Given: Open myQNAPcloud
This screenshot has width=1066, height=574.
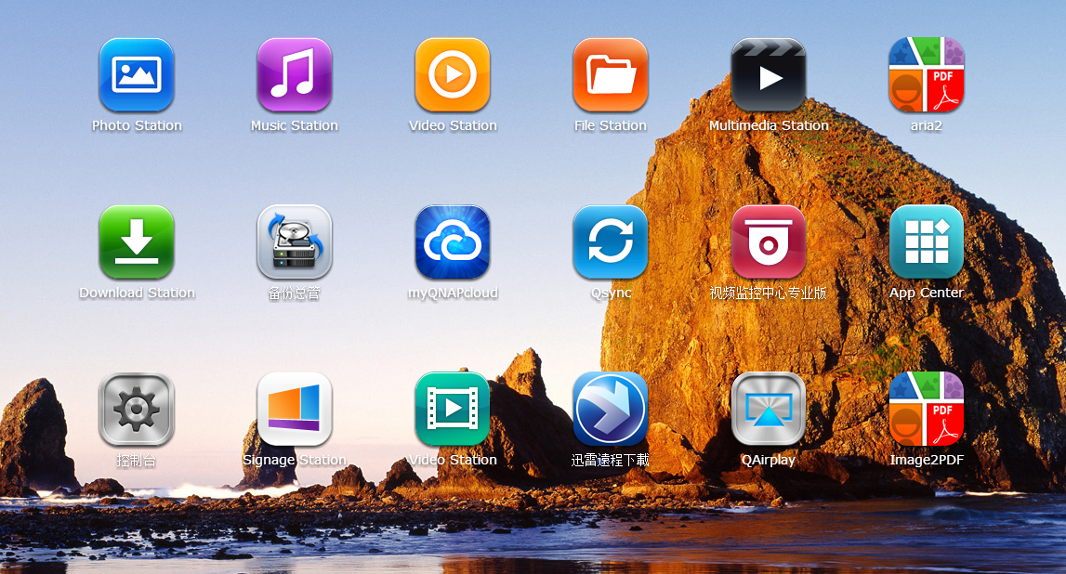Looking at the screenshot, I should coord(453,241).
